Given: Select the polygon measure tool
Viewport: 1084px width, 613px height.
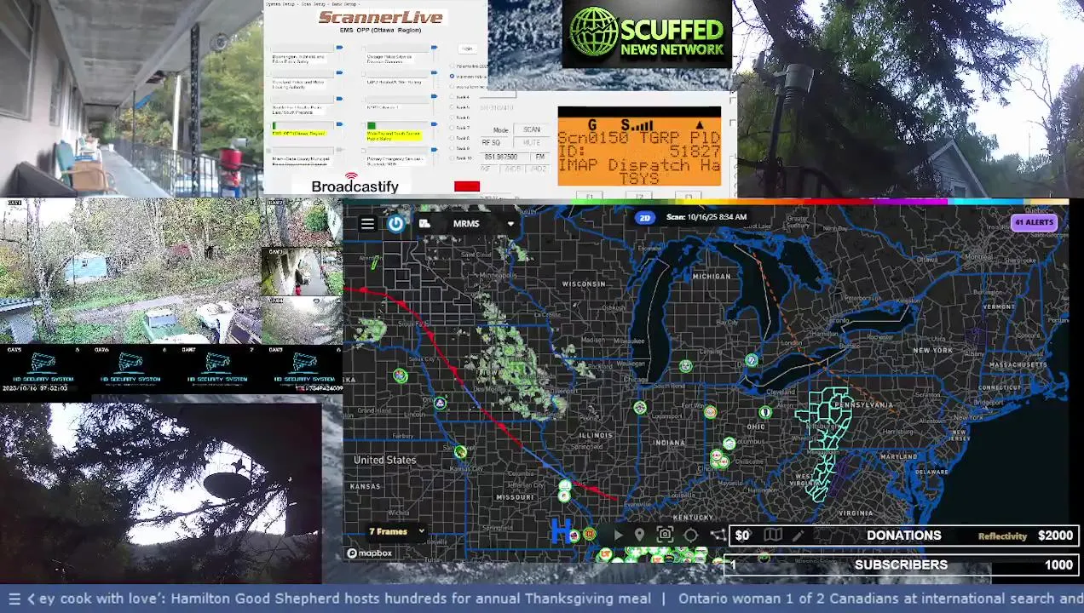Looking at the screenshot, I should point(718,535).
